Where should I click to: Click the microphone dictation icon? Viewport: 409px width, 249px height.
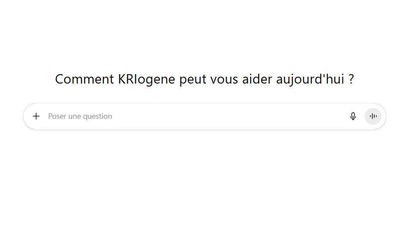[x=353, y=116]
